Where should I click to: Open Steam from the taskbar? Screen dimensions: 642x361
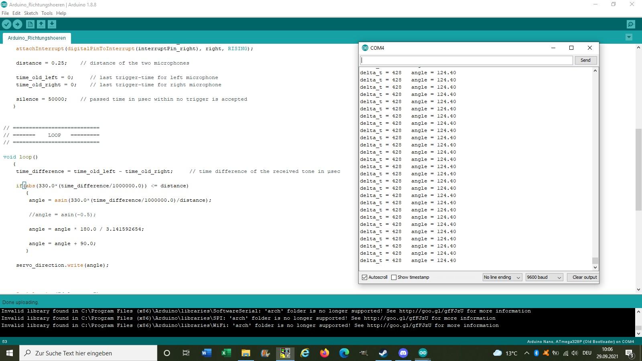tap(383, 353)
